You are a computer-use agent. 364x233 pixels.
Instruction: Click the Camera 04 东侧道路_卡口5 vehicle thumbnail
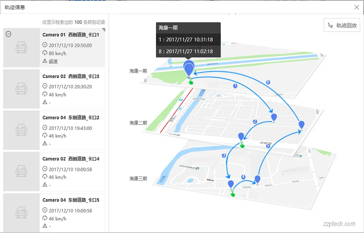[x=22, y=212]
